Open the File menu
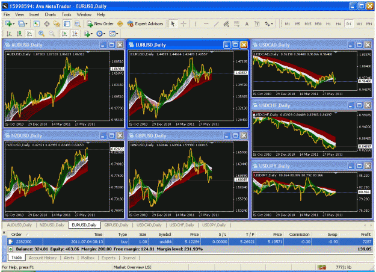The height and width of the screenshot is (272, 376). (7, 14)
